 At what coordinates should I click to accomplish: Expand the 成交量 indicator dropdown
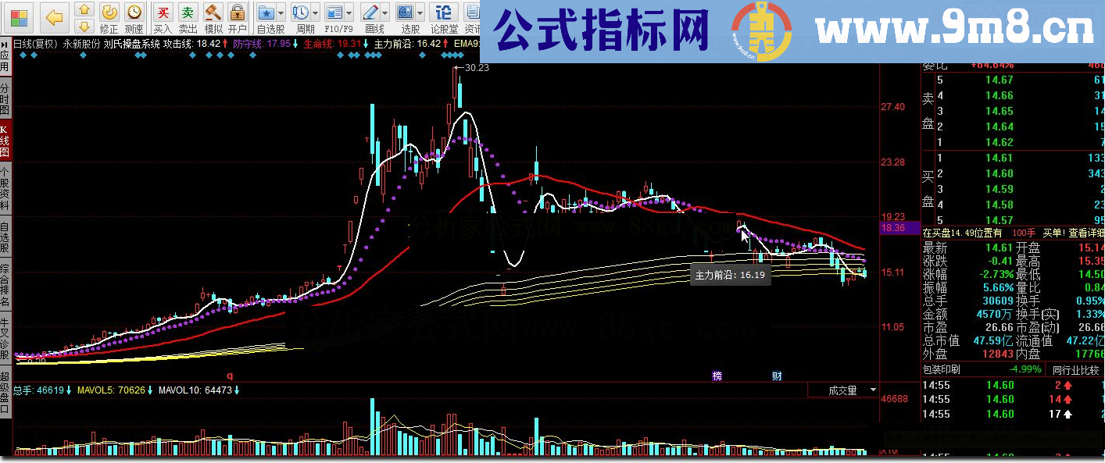[x=873, y=390]
